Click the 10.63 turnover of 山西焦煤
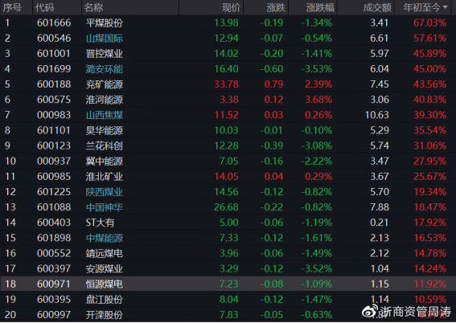Viewport: 456px width, 323px height. pos(377,115)
